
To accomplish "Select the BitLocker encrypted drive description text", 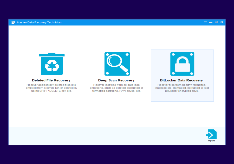I will [x=182, y=88].
